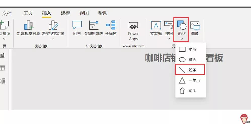Click the Power Apps icon
This screenshot has height=124, width=251.
(133, 26)
